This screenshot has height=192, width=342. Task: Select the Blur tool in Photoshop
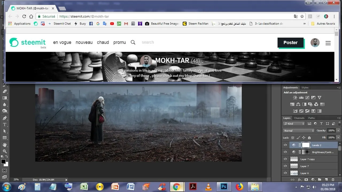[5, 105]
